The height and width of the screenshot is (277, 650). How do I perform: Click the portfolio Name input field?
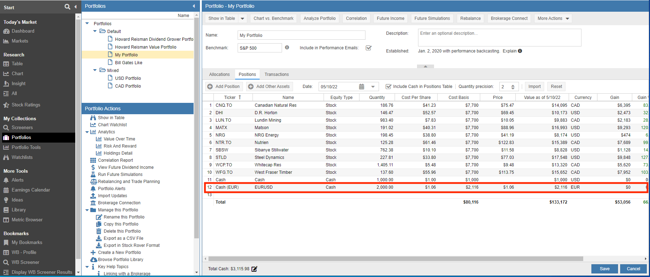(301, 35)
